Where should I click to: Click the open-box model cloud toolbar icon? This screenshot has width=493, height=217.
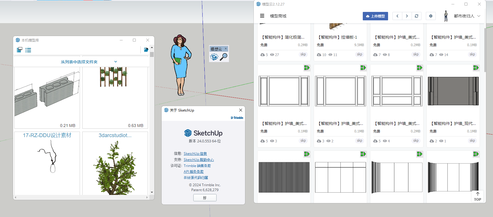tap(214, 57)
